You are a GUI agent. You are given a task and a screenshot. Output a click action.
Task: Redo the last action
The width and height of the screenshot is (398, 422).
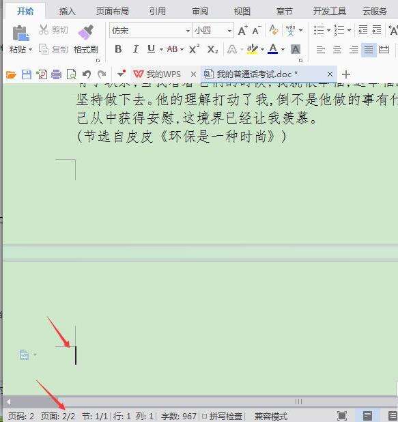(x=102, y=74)
